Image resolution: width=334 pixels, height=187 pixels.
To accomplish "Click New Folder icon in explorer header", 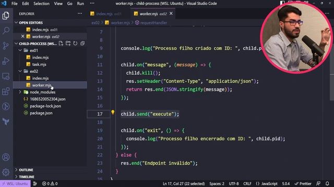I will pos(68,44).
